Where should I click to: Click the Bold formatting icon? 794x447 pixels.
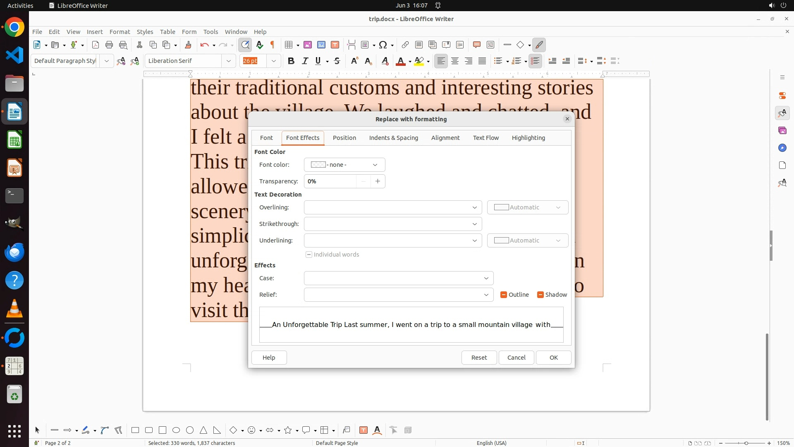(x=291, y=61)
